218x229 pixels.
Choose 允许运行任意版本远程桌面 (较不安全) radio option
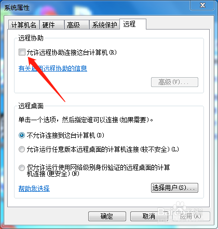pos(22,149)
